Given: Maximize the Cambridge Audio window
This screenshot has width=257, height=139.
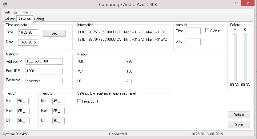Looking at the screenshot, I should point(236,3).
